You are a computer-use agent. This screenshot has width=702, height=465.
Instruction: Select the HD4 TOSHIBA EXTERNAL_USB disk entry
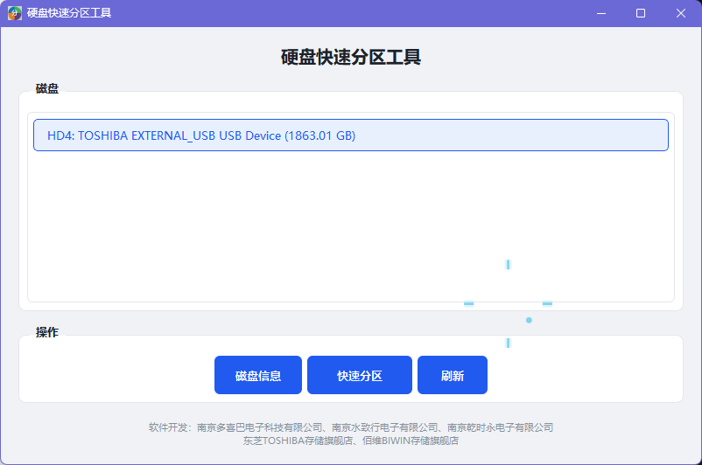350,135
